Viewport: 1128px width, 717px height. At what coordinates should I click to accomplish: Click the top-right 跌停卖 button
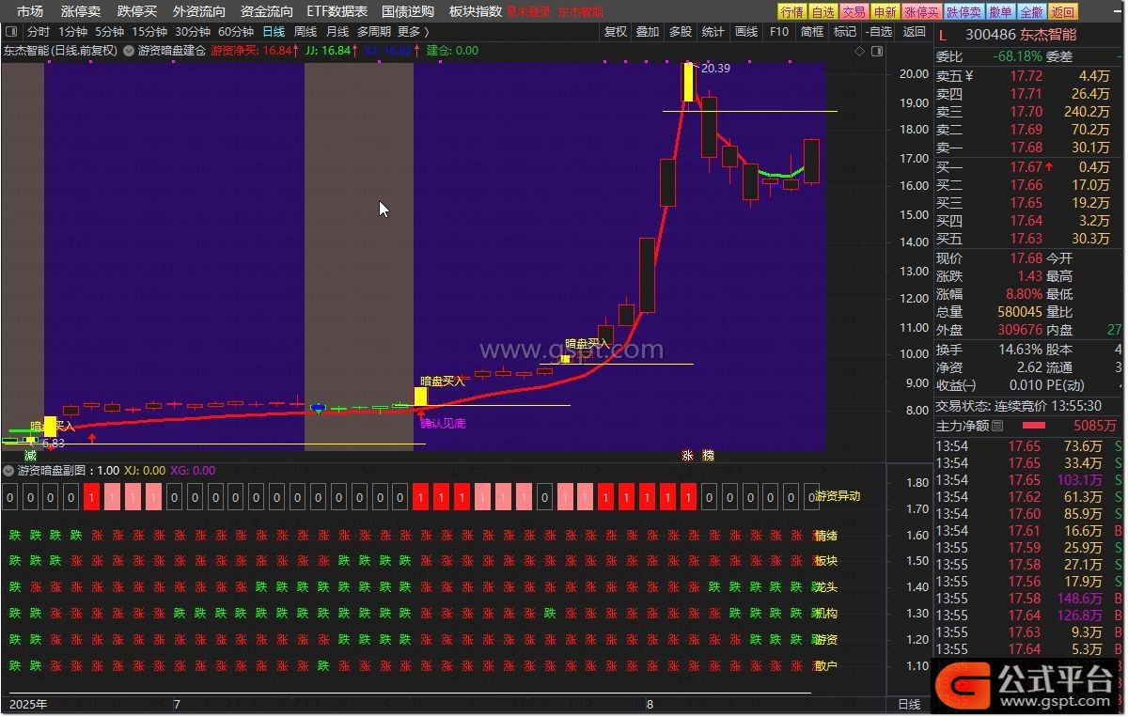click(x=964, y=12)
